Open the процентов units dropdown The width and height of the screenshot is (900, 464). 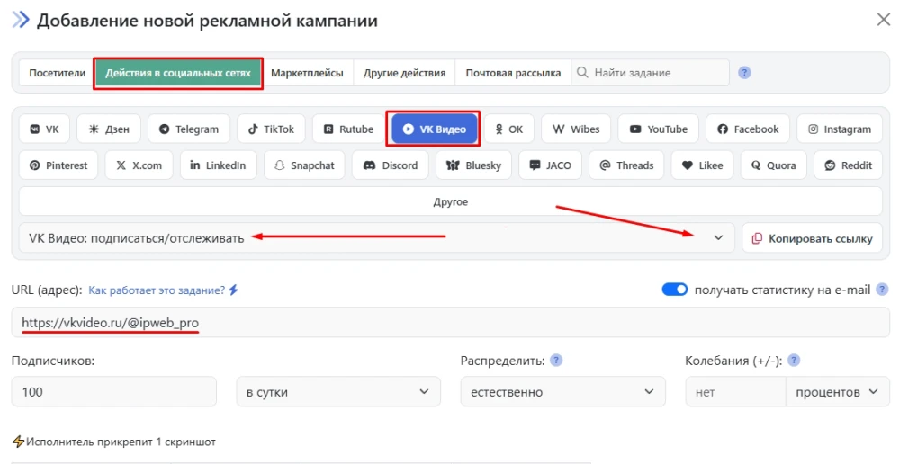point(837,392)
